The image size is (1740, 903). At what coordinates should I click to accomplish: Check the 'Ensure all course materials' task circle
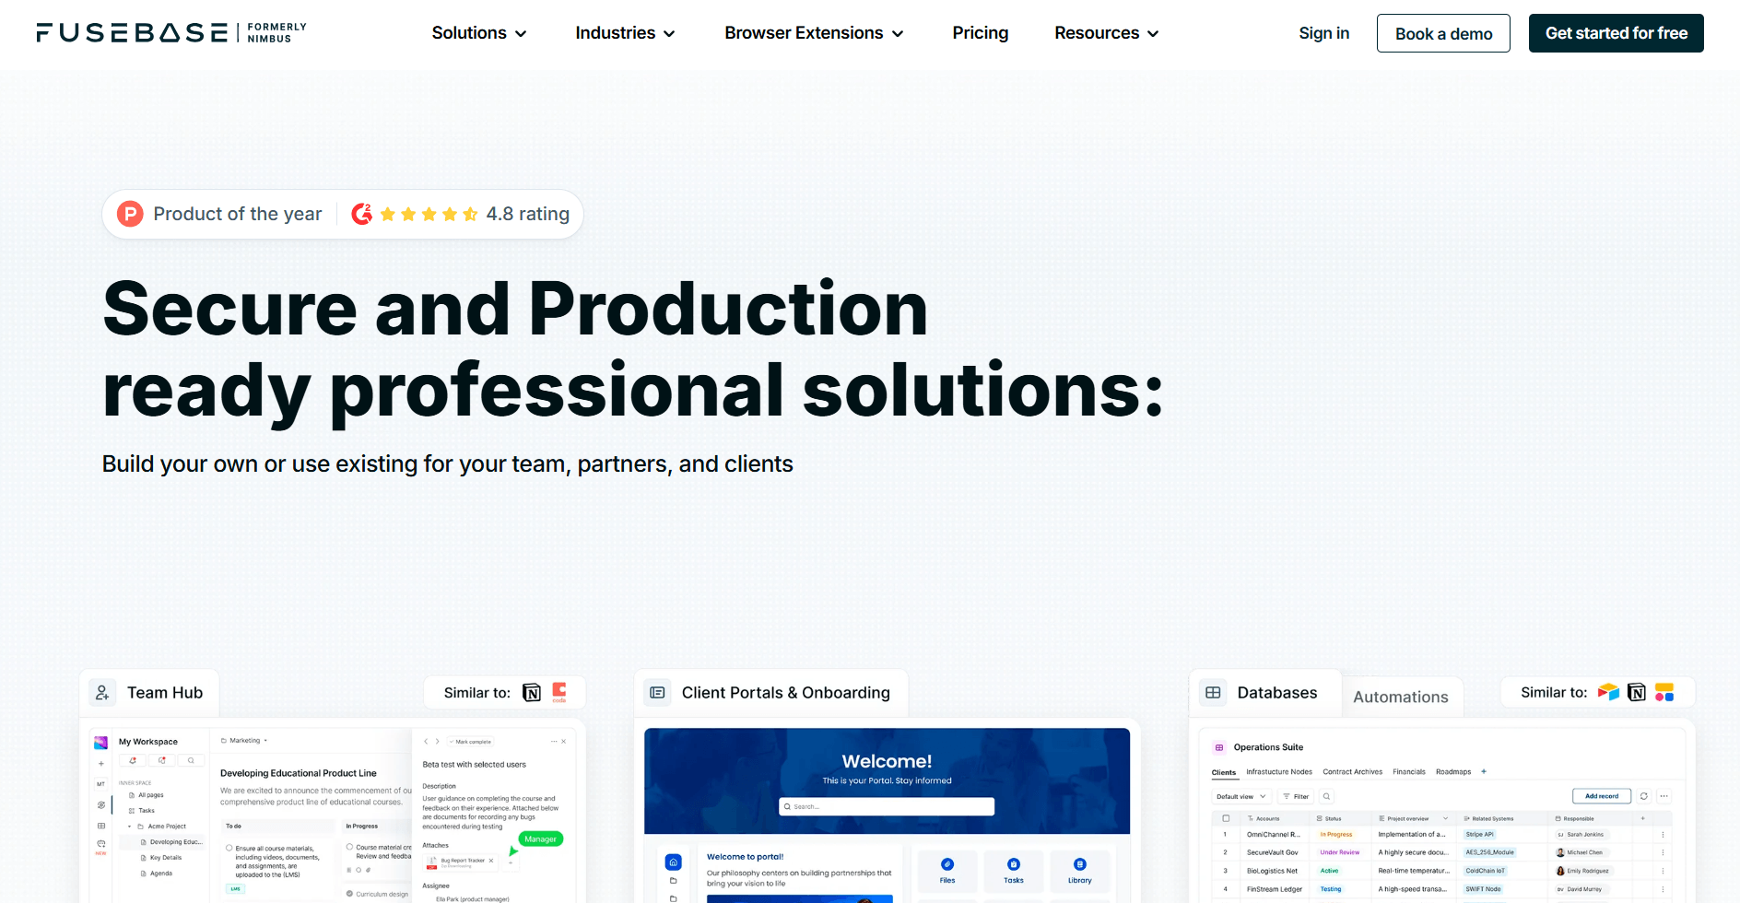[x=229, y=848]
